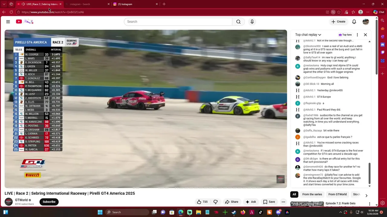The width and height of the screenshot is (387, 217).
Task: Mute the tab using the speaker icon
Action: [23, 4]
